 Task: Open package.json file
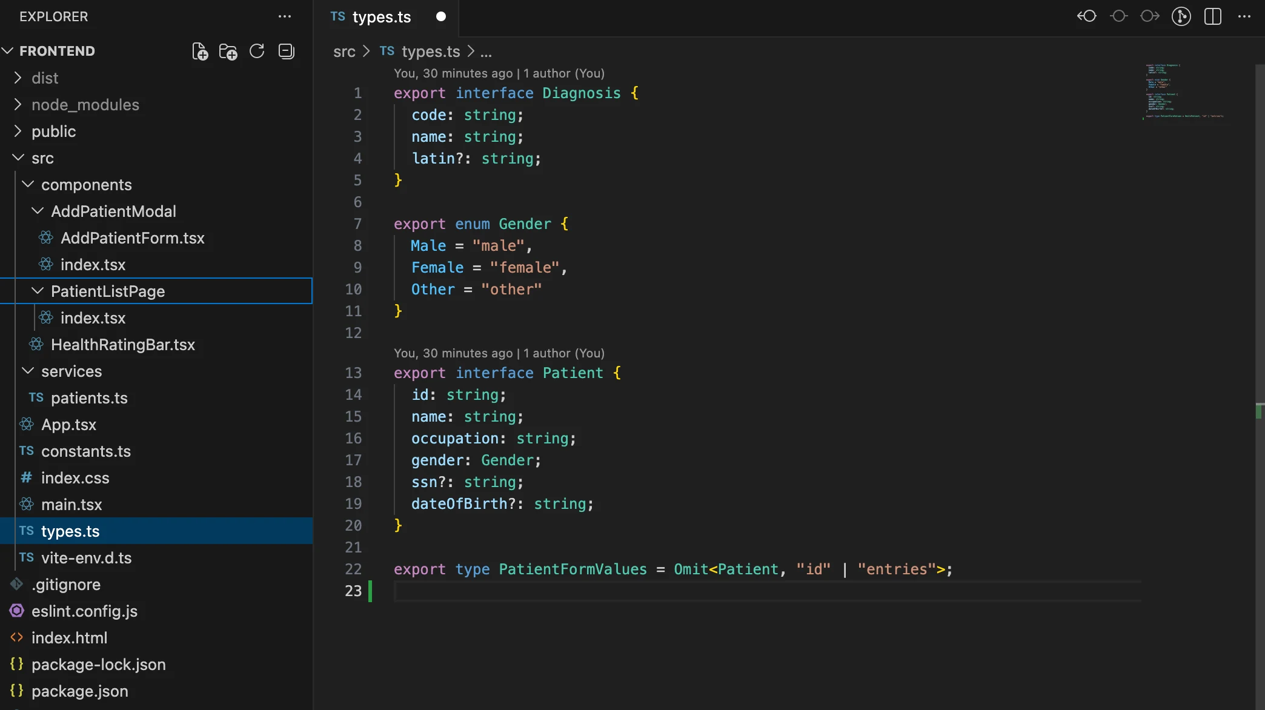[156, 691]
